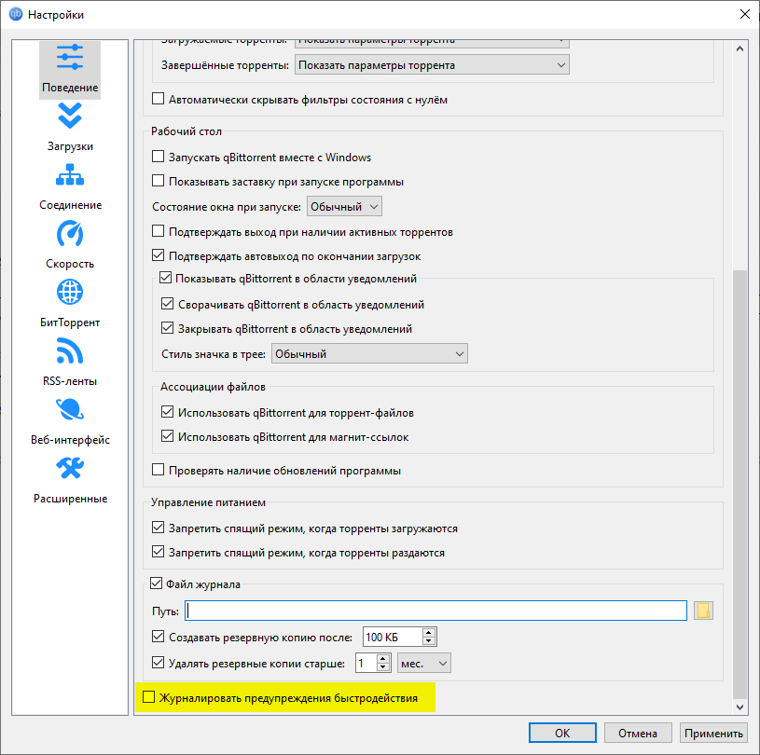
Task: Select the Веб-интерфейс planet icon
Action: [70, 410]
